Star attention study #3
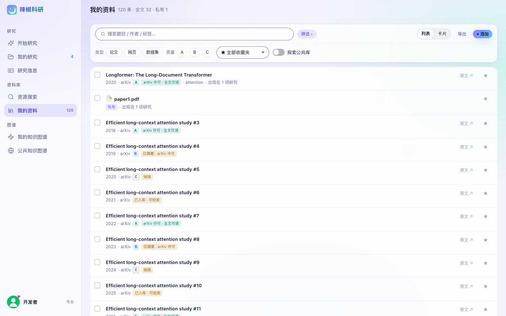The width and height of the screenshot is (506, 316). (486, 124)
